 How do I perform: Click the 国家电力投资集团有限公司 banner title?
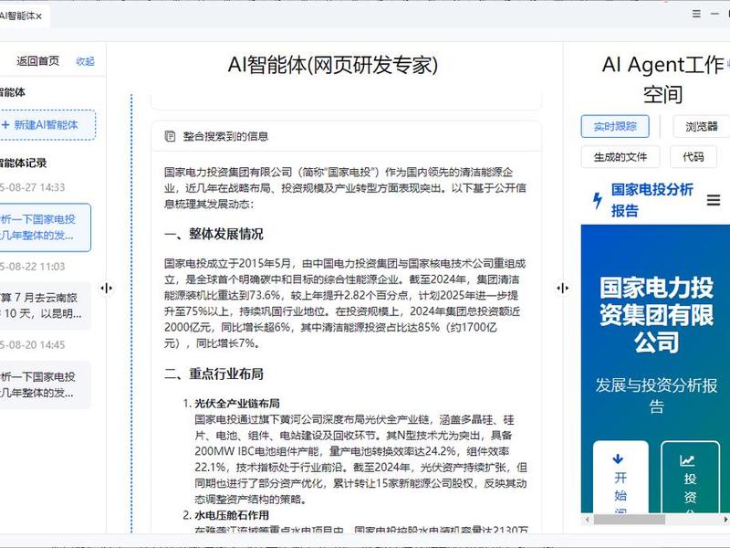[x=656, y=314]
